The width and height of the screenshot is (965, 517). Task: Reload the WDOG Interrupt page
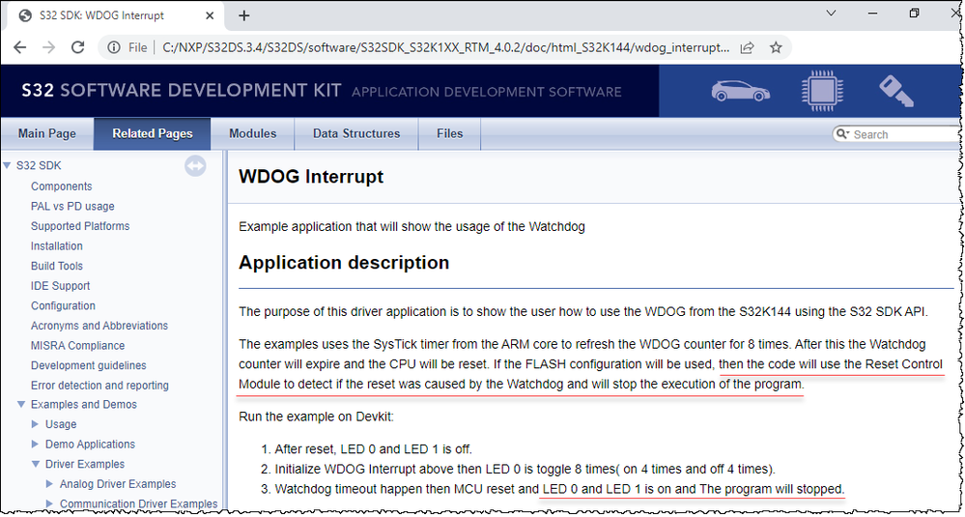point(77,47)
